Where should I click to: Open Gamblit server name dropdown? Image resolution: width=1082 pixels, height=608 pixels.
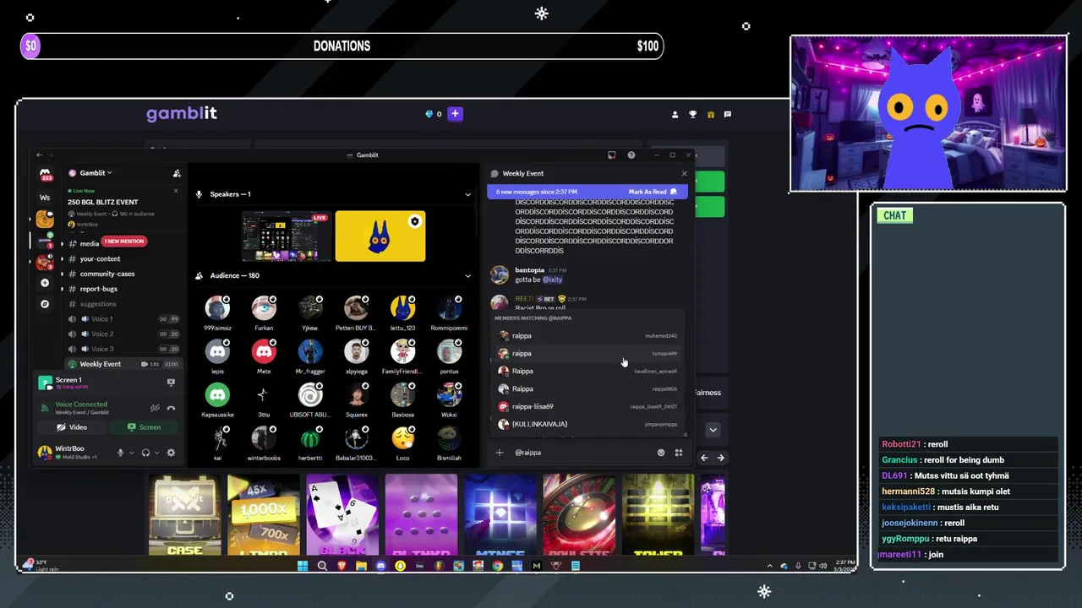click(x=96, y=173)
